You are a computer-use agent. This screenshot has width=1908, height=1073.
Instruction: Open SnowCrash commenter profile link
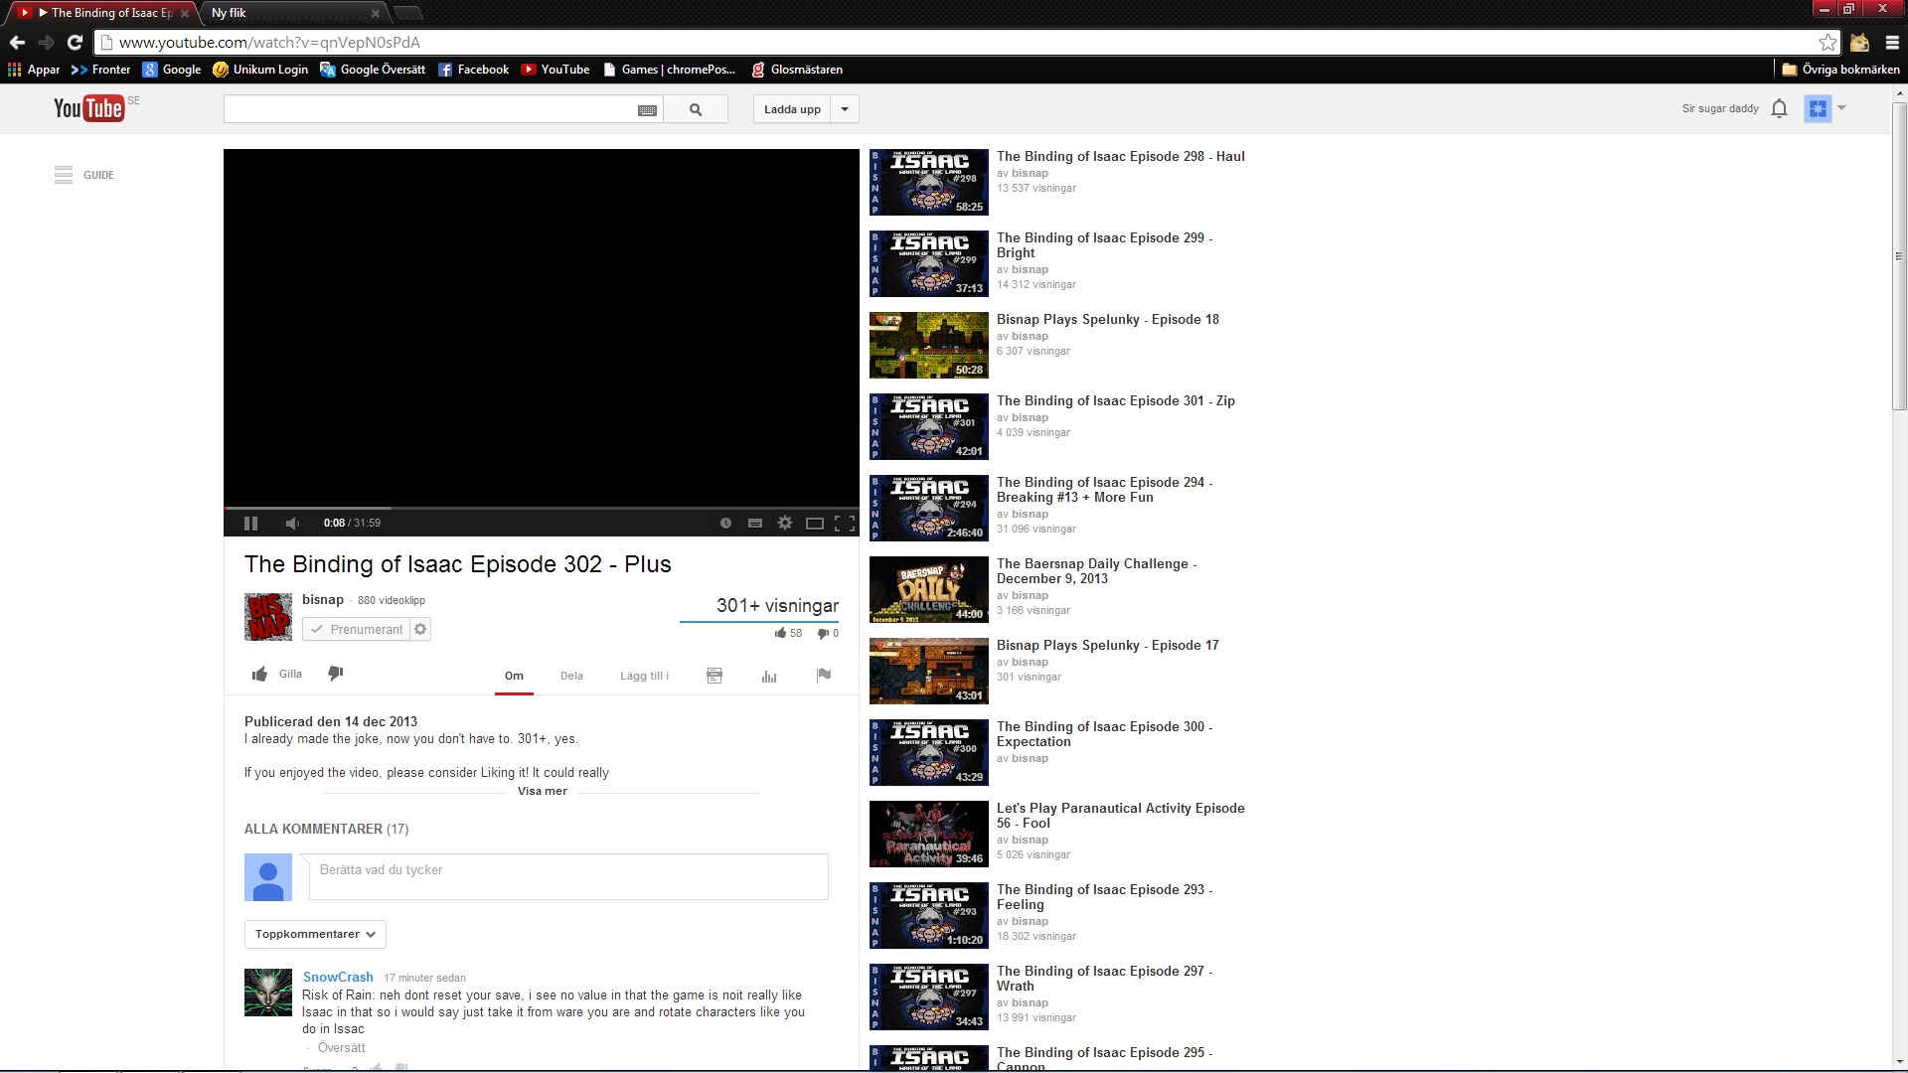[338, 977]
